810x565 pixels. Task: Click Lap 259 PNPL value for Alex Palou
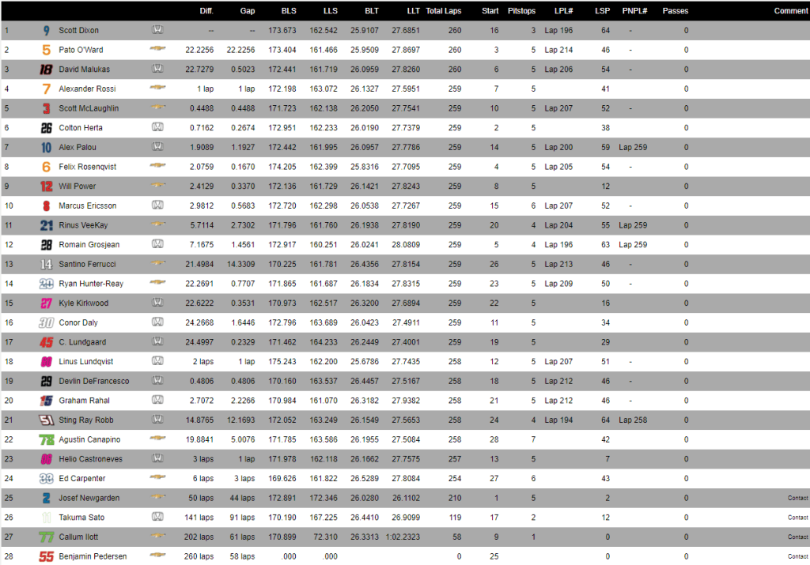tap(633, 148)
